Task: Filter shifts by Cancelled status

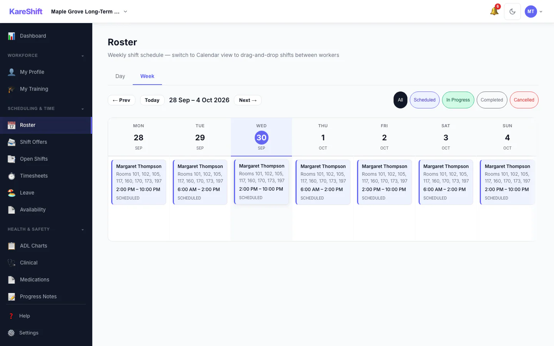Action: pyautogui.click(x=524, y=100)
